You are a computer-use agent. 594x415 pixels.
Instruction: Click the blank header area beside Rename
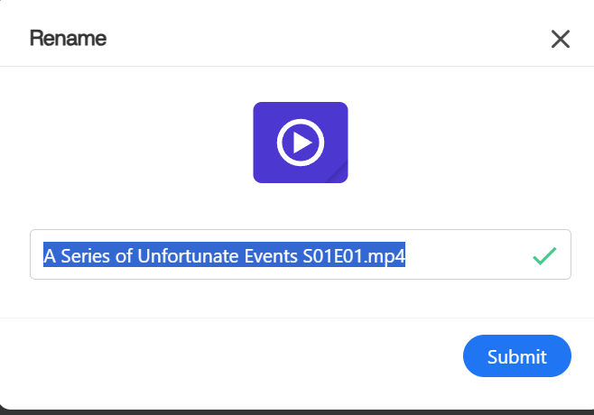point(316,38)
